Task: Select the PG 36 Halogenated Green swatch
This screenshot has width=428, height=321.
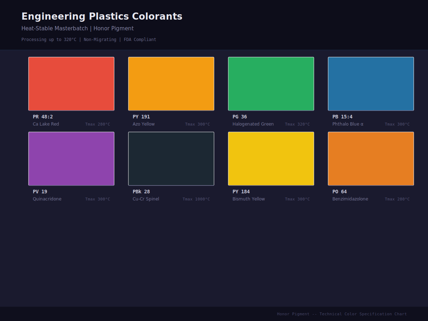Action: [x=271, y=83]
